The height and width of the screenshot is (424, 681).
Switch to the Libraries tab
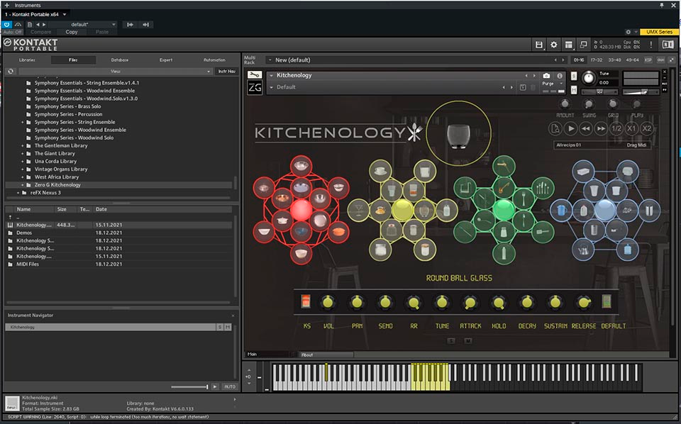pyautogui.click(x=27, y=60)
